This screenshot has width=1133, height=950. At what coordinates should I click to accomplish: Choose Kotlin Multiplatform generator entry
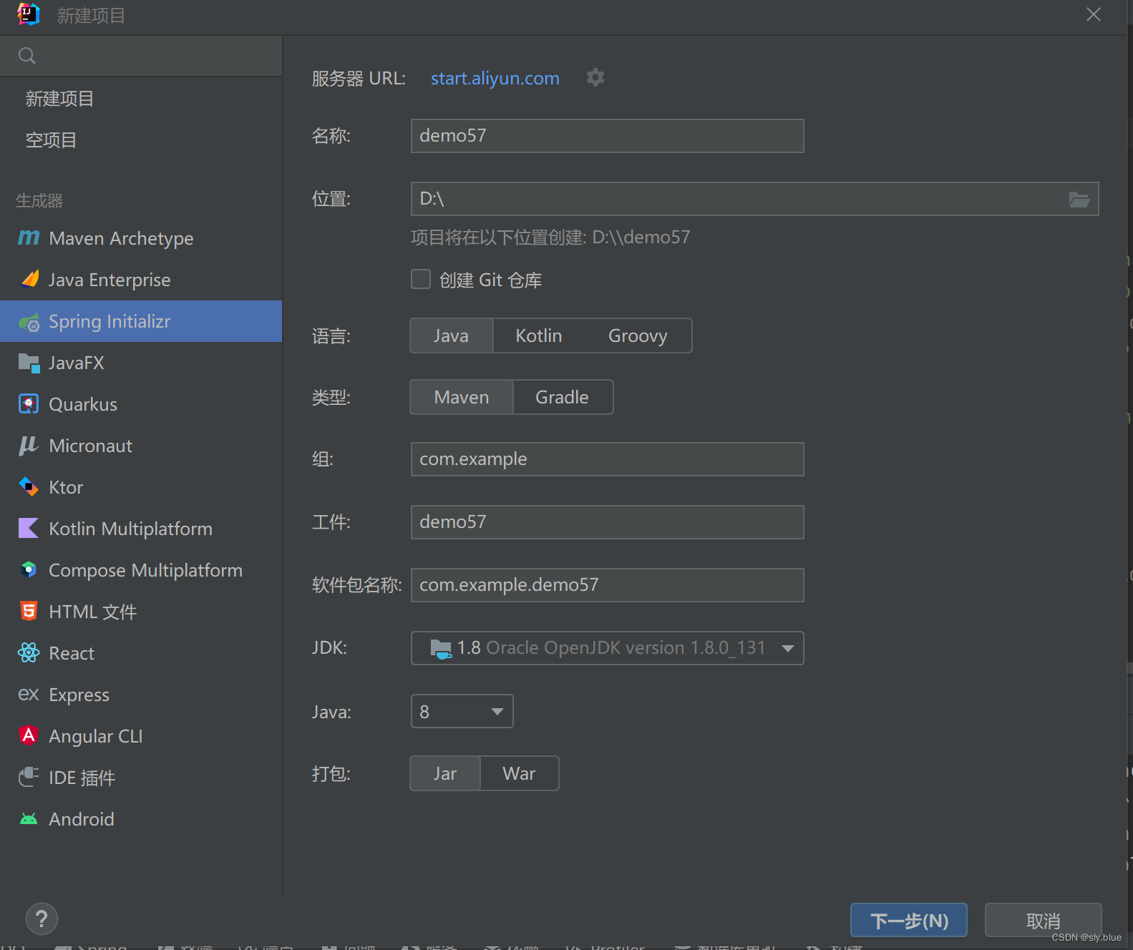point(141,529)
